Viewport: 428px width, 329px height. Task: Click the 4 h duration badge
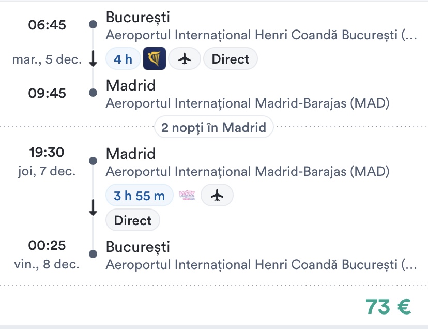[123, 59]
